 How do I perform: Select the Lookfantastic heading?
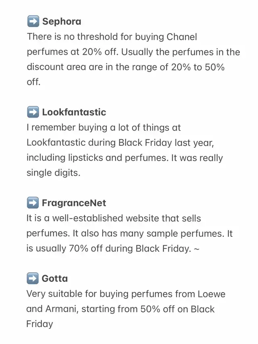tap(74, 112)
